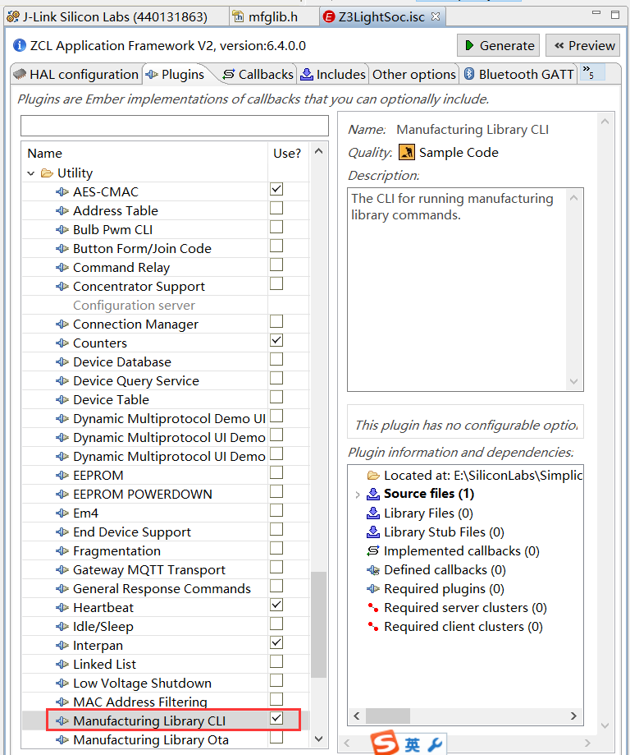The image size is (630, 755).
Task: Open the Includes tab
Action: 333,74
